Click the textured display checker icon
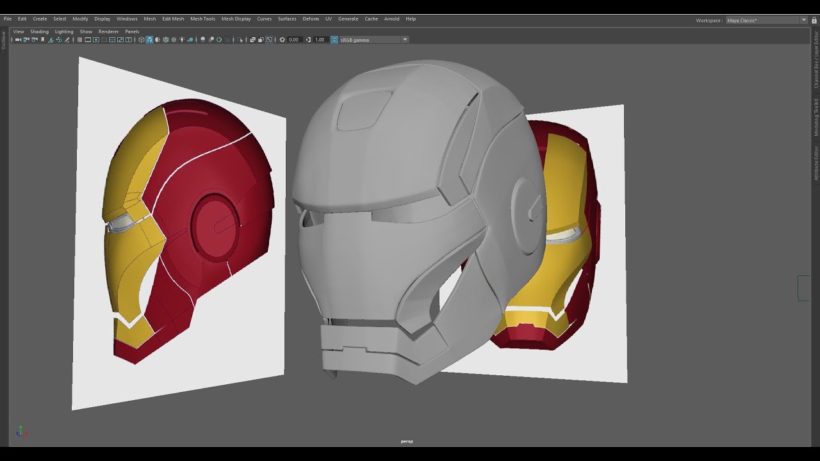The height and width of the screenshot is (461, 820). click(174, 40)
